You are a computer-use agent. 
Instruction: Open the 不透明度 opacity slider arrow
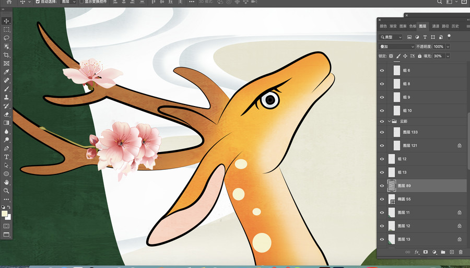pos(448,46)
